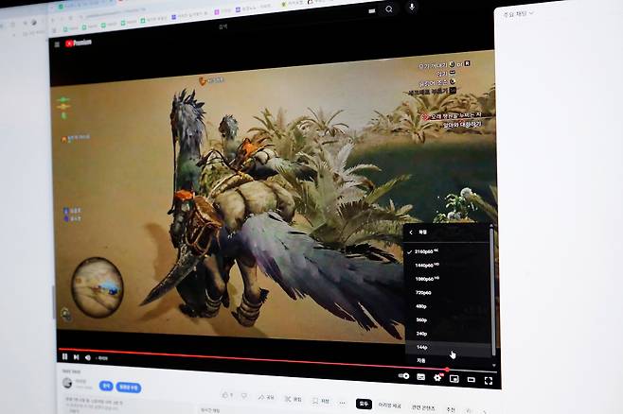This screenshot has height=414, width=623.
Task: Turn on subtitles with the captions icon
Action: click(421, 377)
